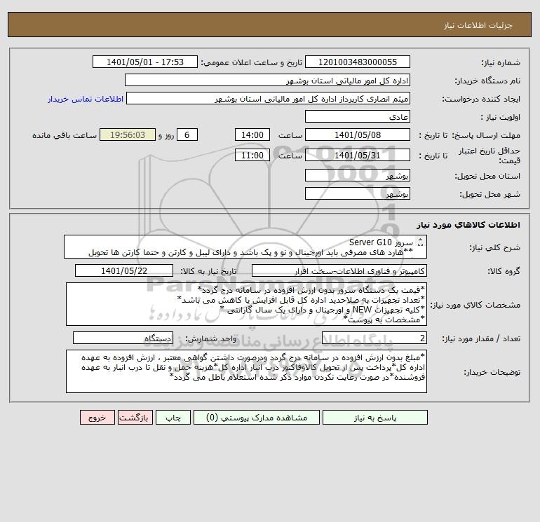Click the need date field 1401/05/22
Viewport: 540px width, 522px height.
(x=124, y=270)
